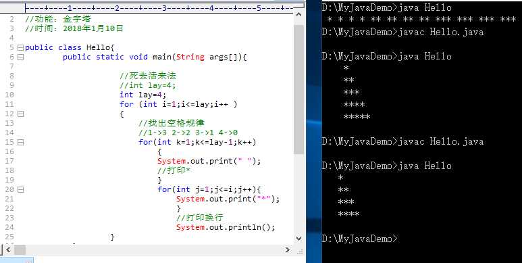Click the "*****" output row in console

click(357, 117)
